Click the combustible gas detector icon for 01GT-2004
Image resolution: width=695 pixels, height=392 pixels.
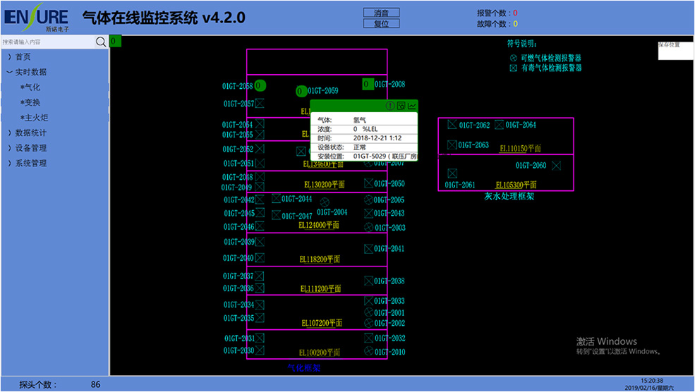tap(325, 202)
